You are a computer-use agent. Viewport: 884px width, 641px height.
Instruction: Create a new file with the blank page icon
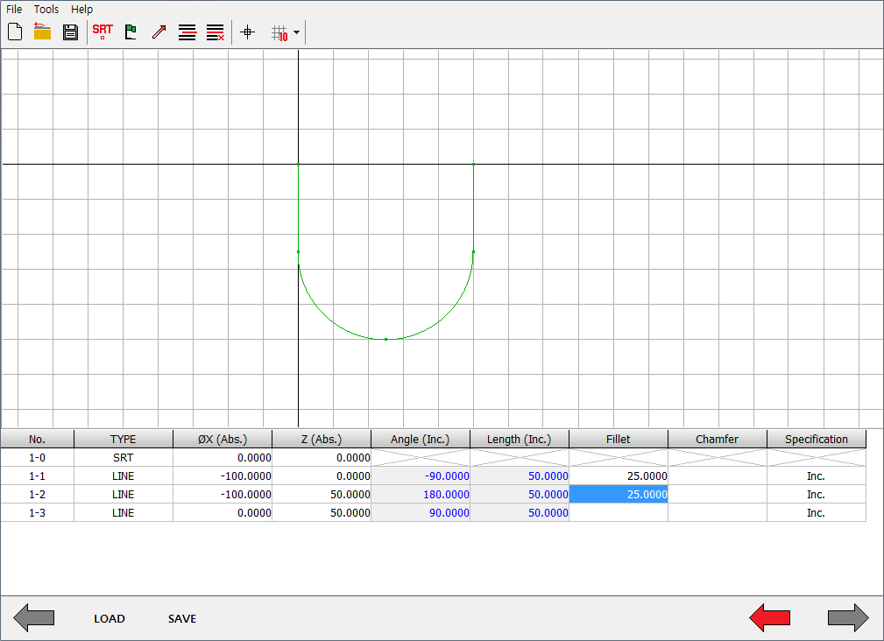(x=15, y=32)
